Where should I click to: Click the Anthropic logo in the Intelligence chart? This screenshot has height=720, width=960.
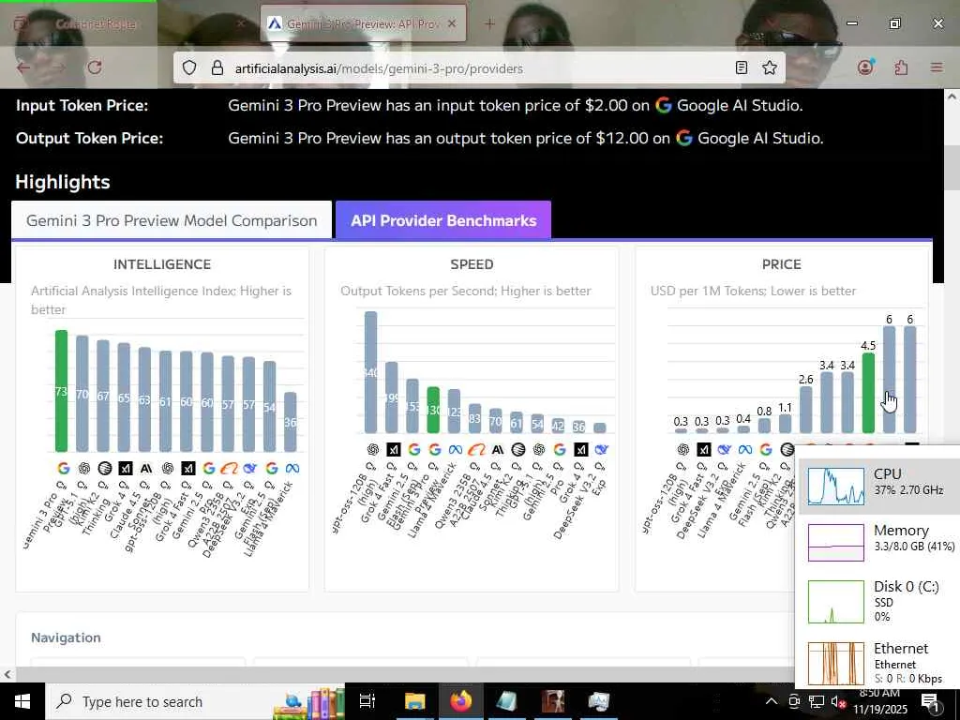click(x=145, y=469)
